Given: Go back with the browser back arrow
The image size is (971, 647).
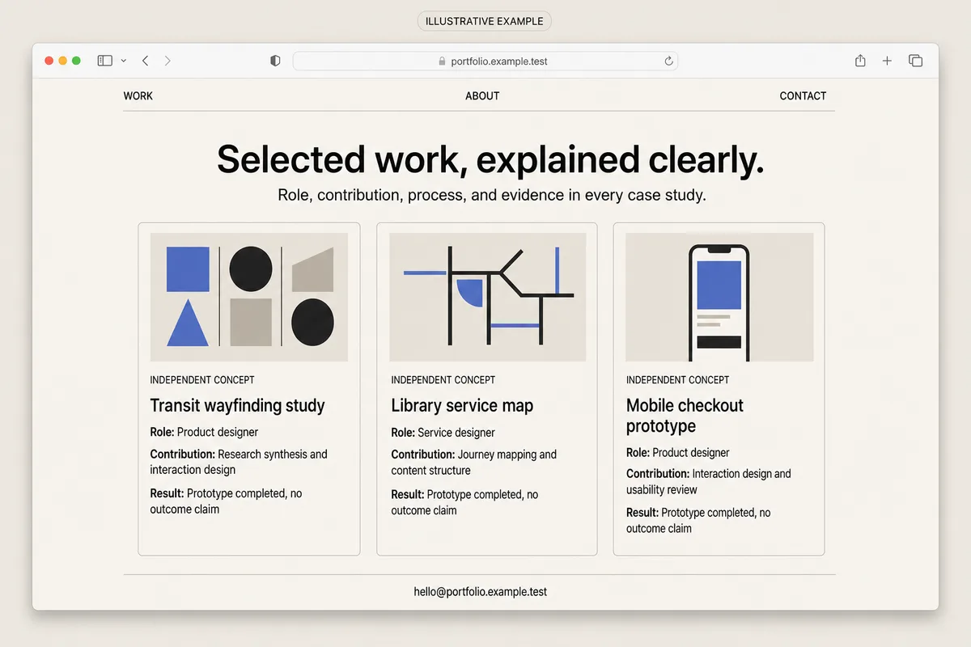Looking at the screenshot, I should point(146,61).
